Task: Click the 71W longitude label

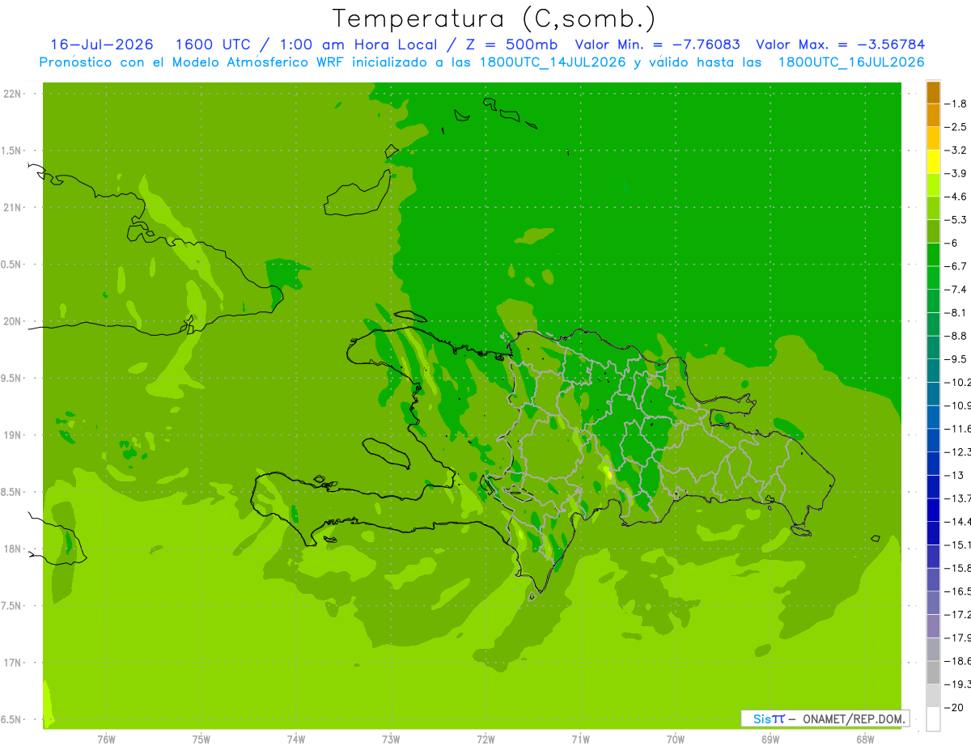Action: click(580, 739)
